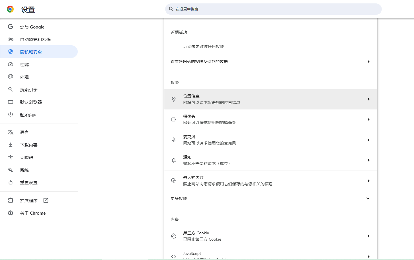
Task: Click the puzzle piece icon for 扩展程序
Action: [x=11, y=200]
